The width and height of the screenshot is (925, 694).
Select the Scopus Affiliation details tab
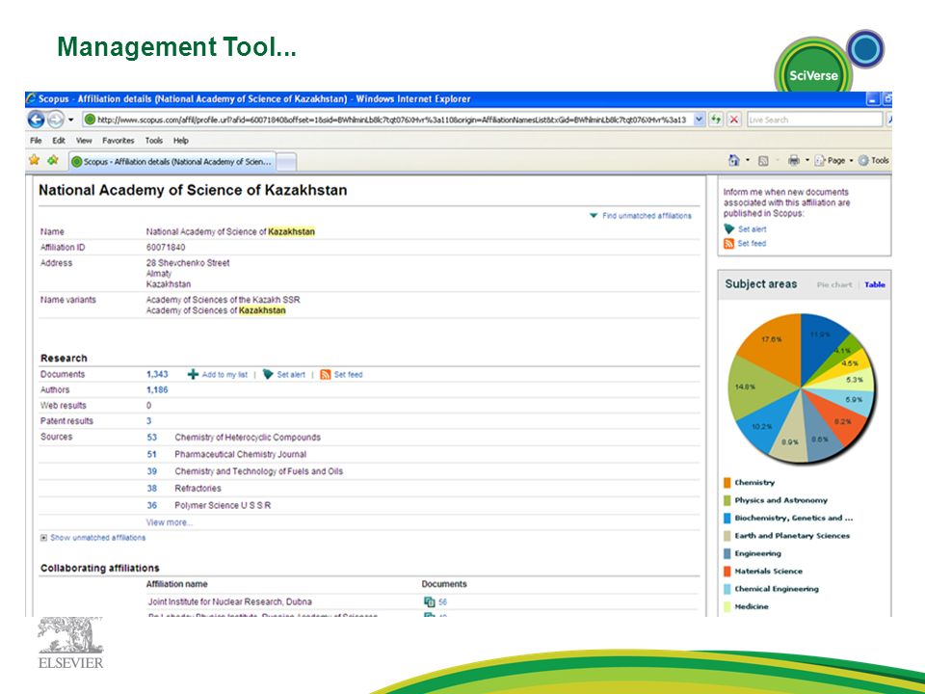[x=172, y=161]
